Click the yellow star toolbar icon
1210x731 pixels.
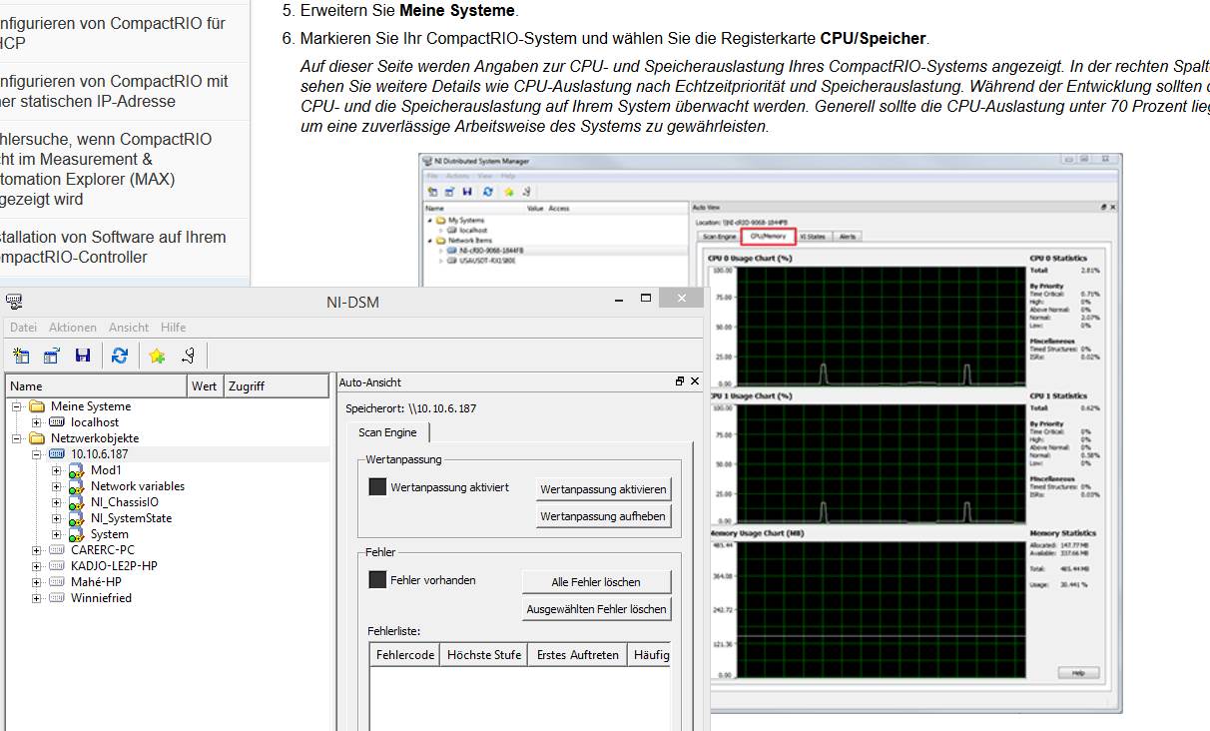157,356
